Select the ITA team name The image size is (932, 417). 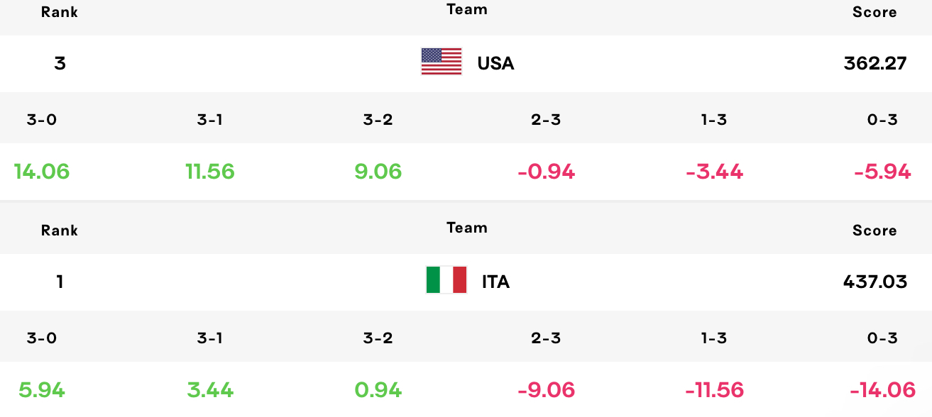(495, 282)
